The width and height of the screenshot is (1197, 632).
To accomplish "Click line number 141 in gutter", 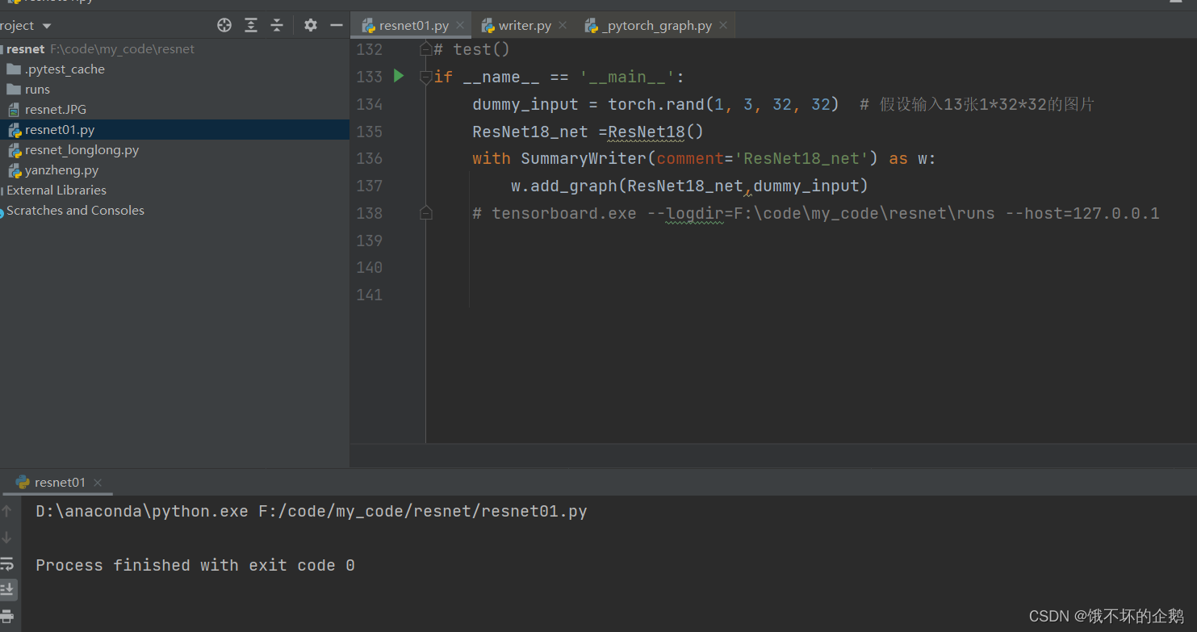I will pyautogui.click(x=369, y=295).
